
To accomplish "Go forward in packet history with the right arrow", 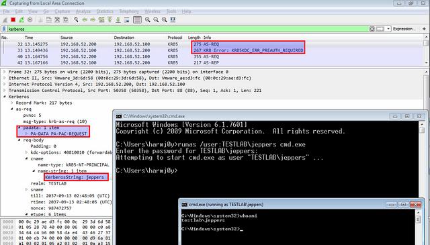I will click(x=93, y=19).
